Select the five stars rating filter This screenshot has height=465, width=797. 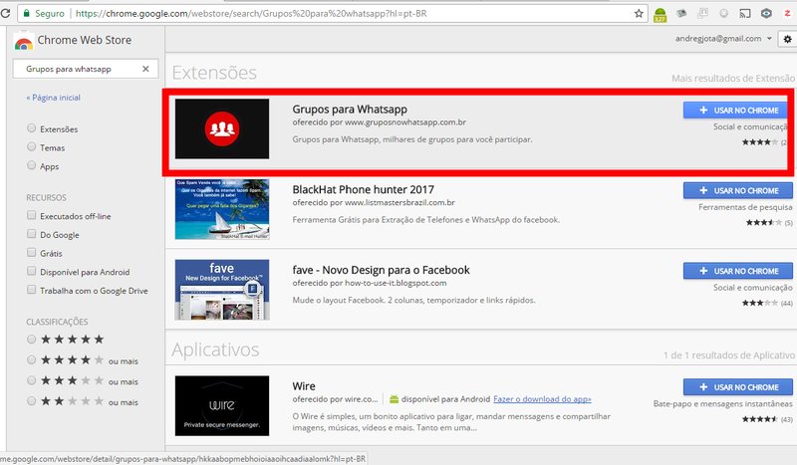pyautogui.click(x=32, y=339)
